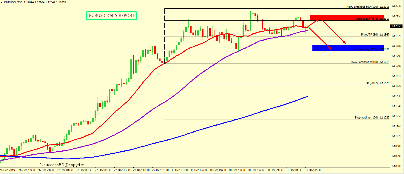Click the 1.10800 price on the scale
This screenshot has width=404, height=174.
tap(397, 166)
